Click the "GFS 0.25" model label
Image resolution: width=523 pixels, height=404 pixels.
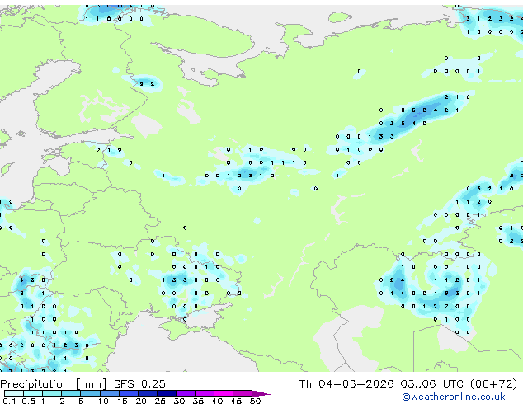139,384
